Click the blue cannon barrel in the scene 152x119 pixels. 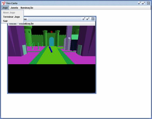coord(50,49)
